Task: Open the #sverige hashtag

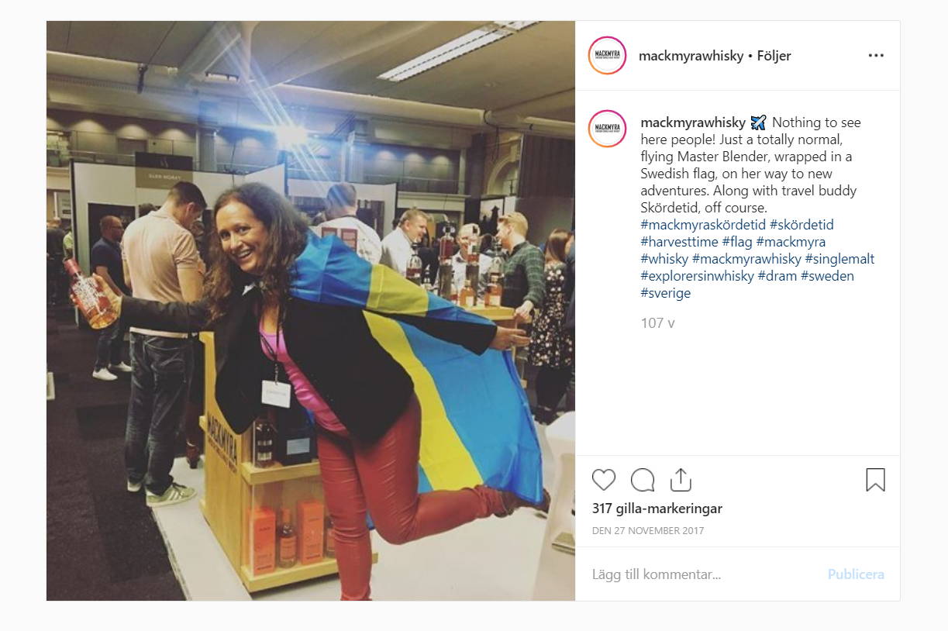Action: point(665,293)
